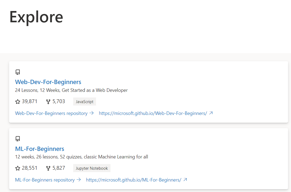The width and height of the screenshot is (291, 192).
Task: Click the star icon beside 28,551
Action: pyautogui.click(x=18, y=168)
